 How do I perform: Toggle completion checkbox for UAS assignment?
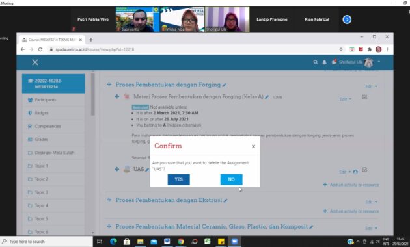(364, 170)
